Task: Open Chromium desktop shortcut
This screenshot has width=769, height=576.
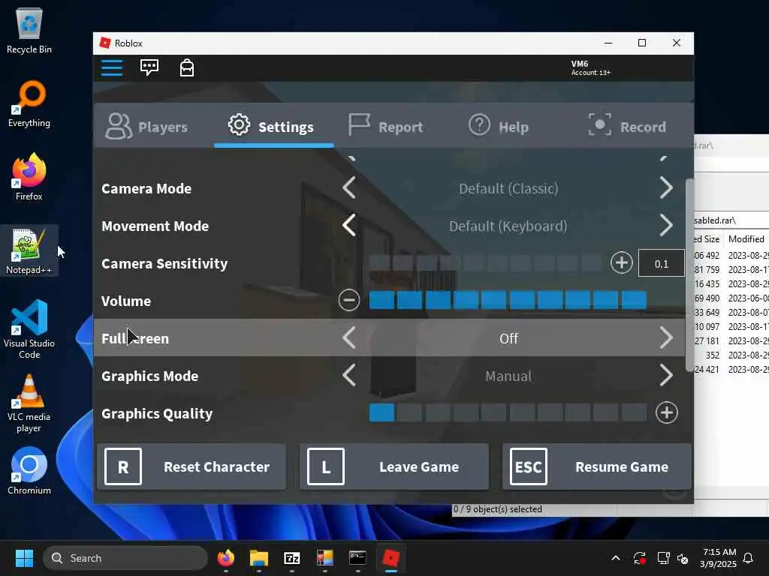Action: 29,471
